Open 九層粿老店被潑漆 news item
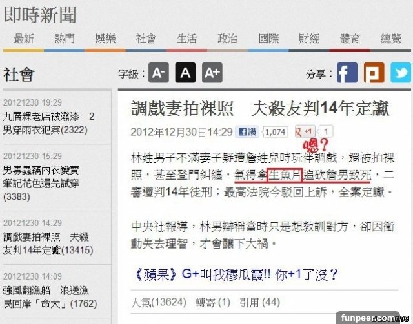This screenshot has width=413, height=324. coord(49,123)
